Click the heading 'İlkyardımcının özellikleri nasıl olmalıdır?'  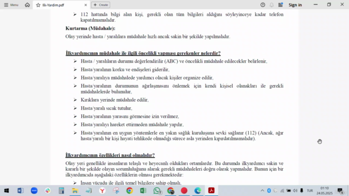(x=110, y=155)
